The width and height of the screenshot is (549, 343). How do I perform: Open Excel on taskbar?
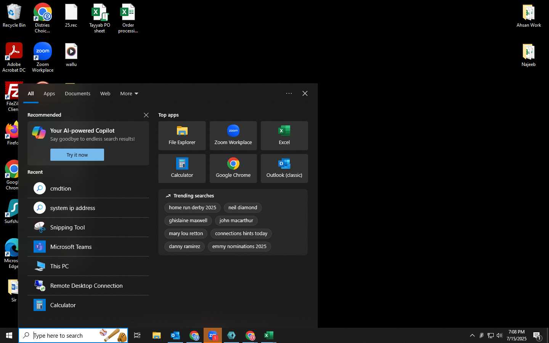pos(269,335)
